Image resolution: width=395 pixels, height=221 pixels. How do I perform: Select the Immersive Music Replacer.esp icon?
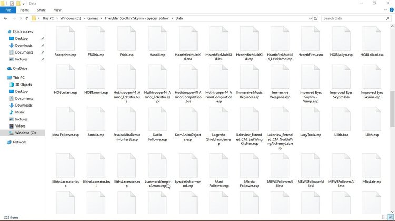coord(250,77)
